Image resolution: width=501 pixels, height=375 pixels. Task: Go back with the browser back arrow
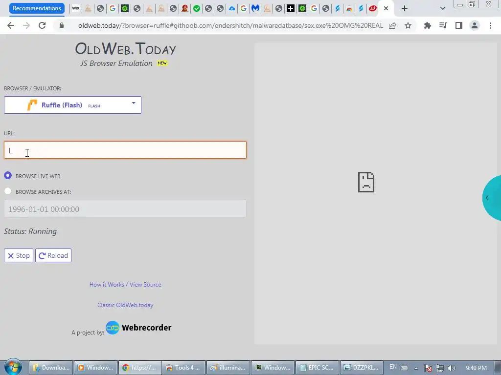pyautogui.click(x=11, y=25)
